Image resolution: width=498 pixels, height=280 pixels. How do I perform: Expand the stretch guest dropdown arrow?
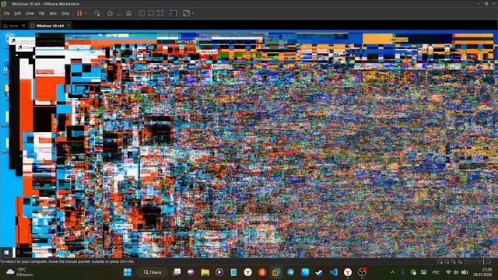pyautogui.click(x=192, y=13)
